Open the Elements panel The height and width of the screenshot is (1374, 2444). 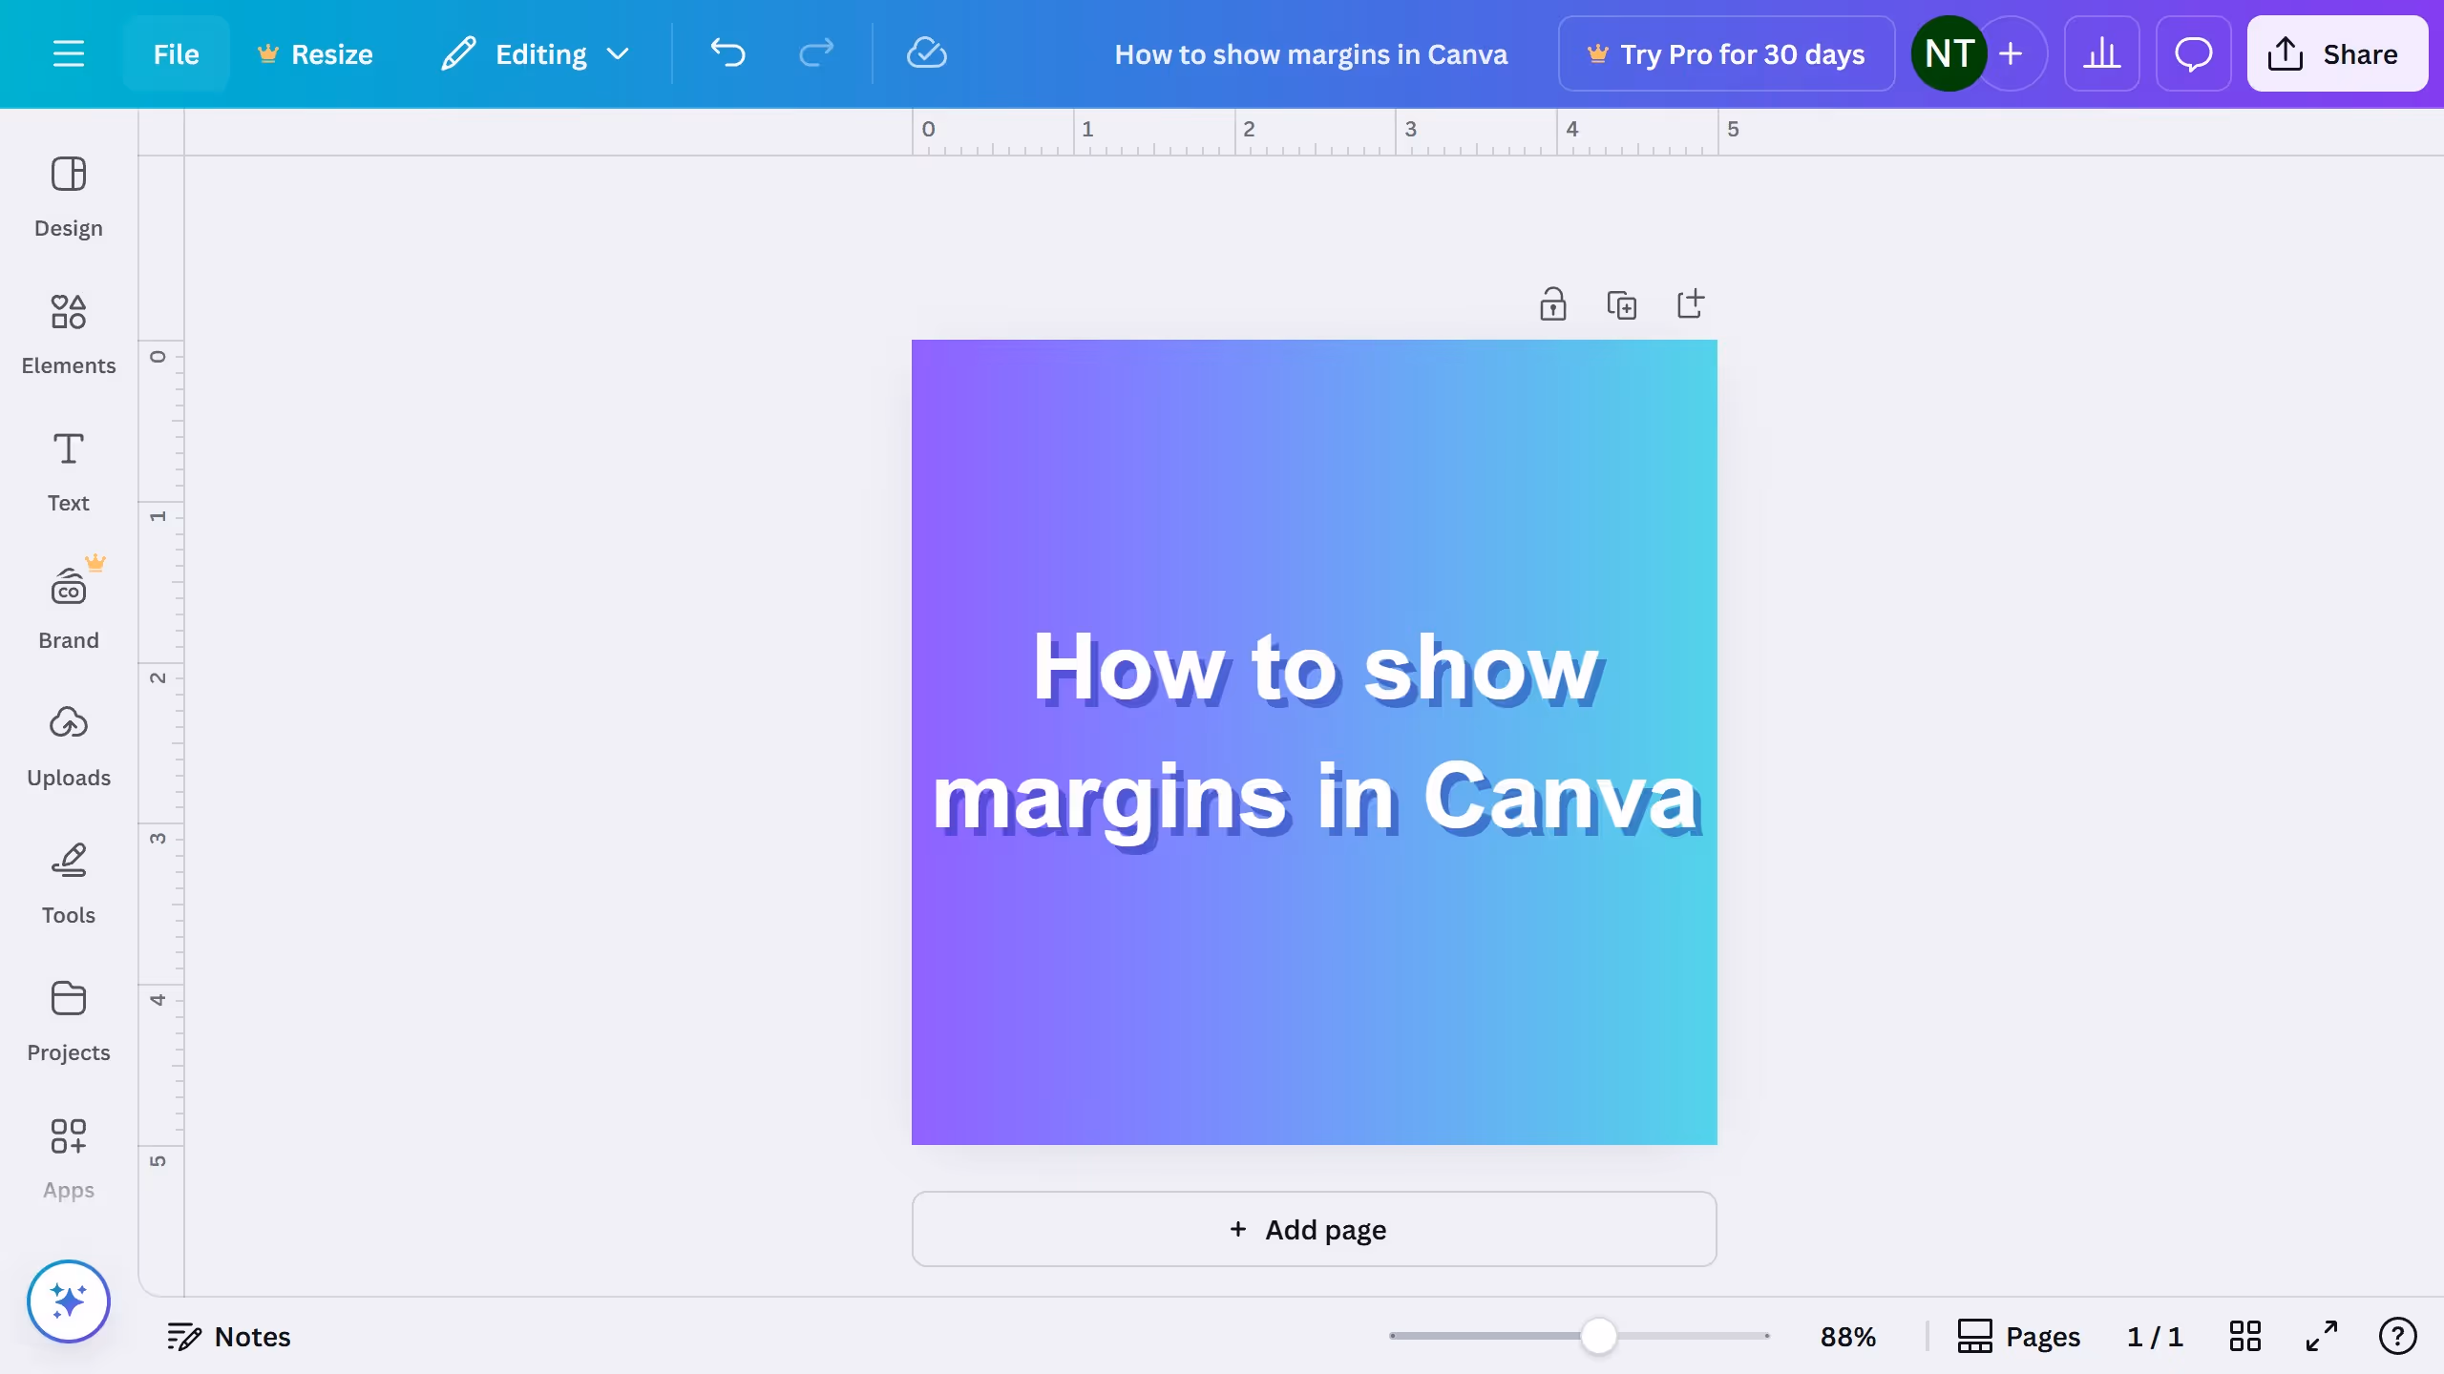tap(68, 334)
